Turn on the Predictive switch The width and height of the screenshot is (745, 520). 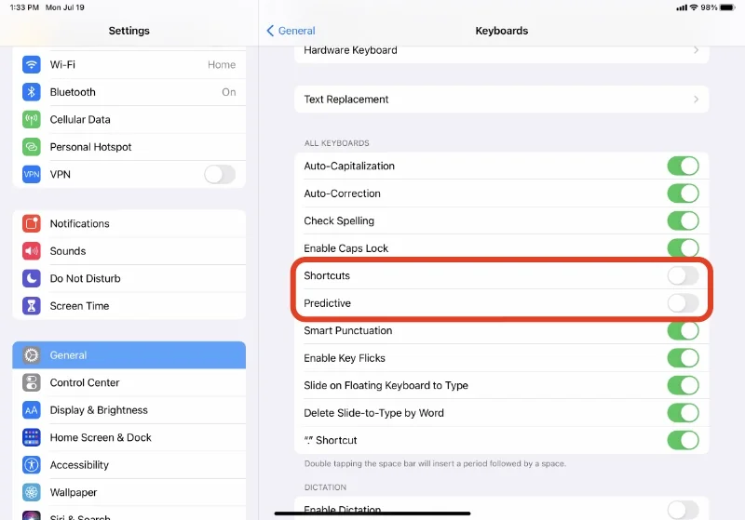pyautogui.click(x=683, y=303)
